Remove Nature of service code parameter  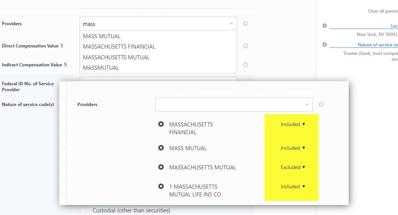pos(325,44)
